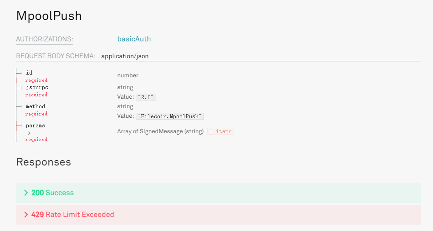
Task: Open the basicAuth authorization link
Action: point(134,39)
